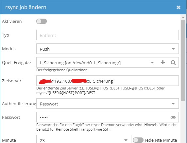
Task: Toggle Jede Nte Minute switch
Action: pos(138,140)
